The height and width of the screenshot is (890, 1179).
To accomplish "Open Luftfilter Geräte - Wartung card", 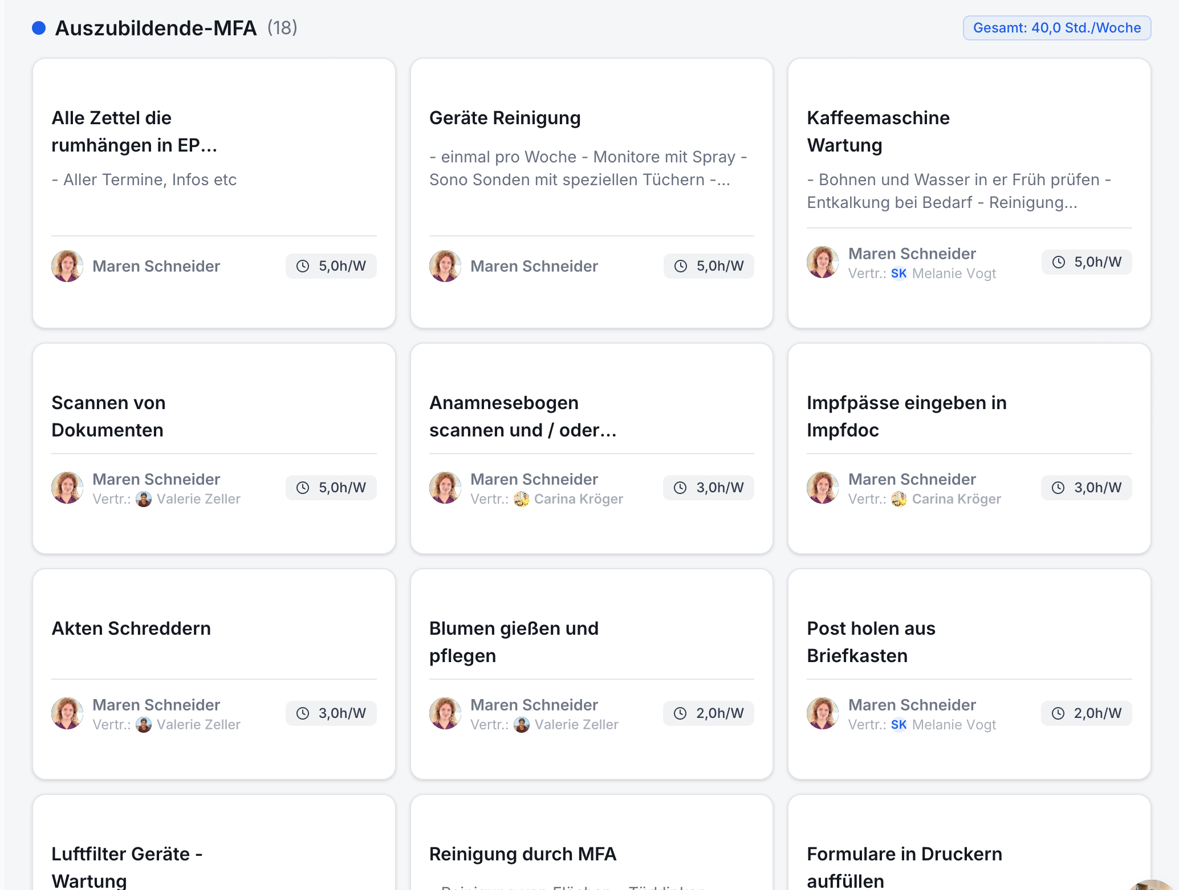I will tap(214, 843).
